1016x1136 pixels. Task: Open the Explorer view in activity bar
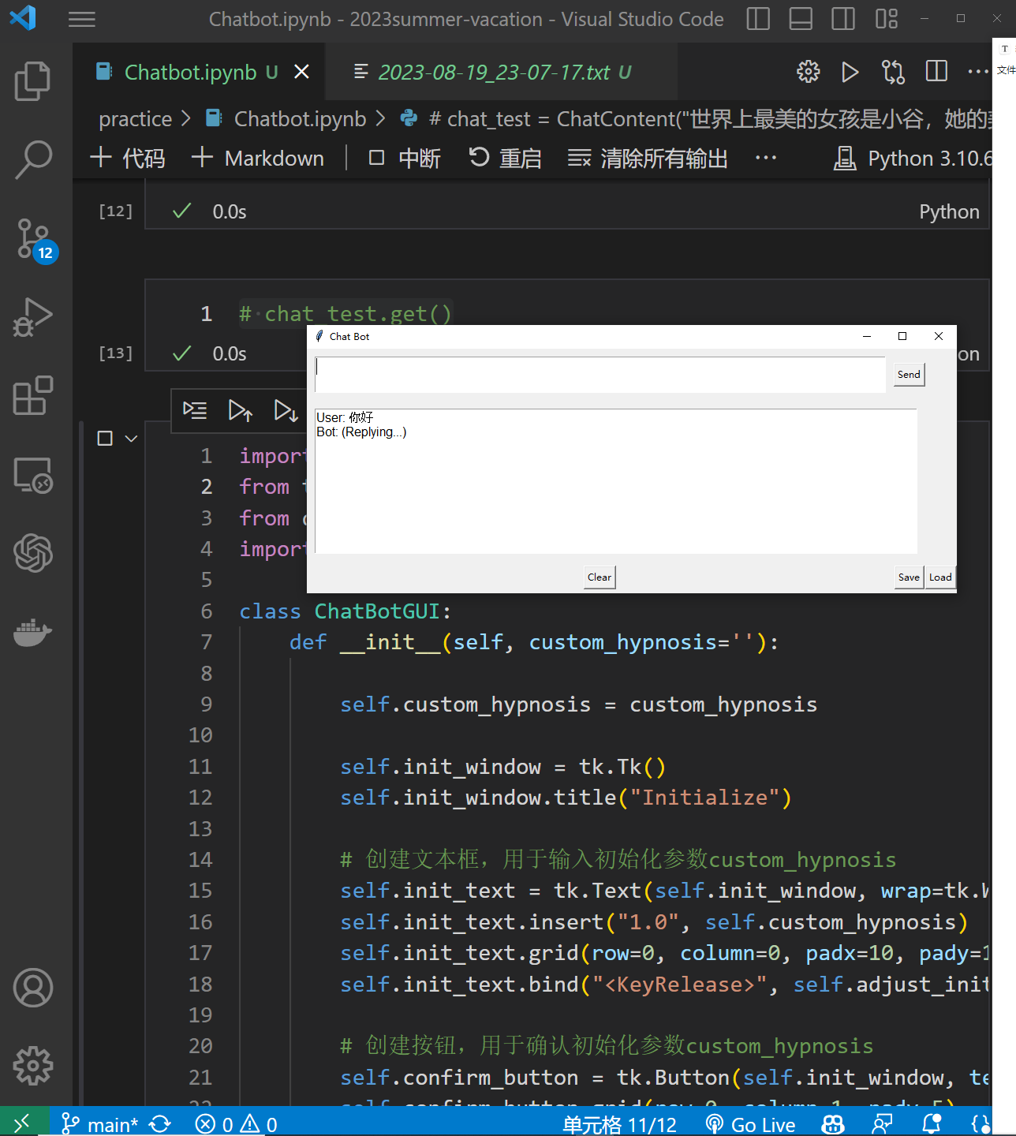click(x=33, y=81)
